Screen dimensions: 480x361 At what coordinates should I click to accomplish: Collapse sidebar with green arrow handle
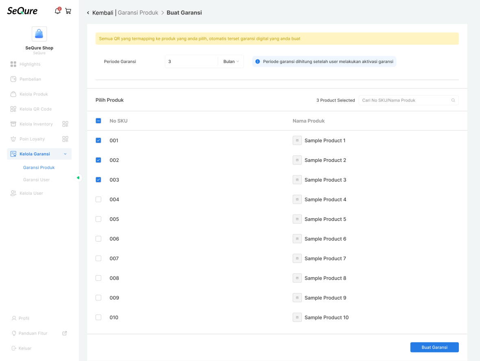tap(78, 178)
